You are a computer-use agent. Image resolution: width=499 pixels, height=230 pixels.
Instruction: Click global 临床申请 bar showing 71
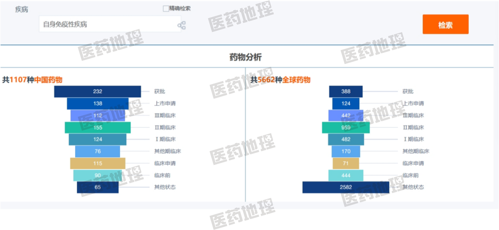tap(346, 163)
